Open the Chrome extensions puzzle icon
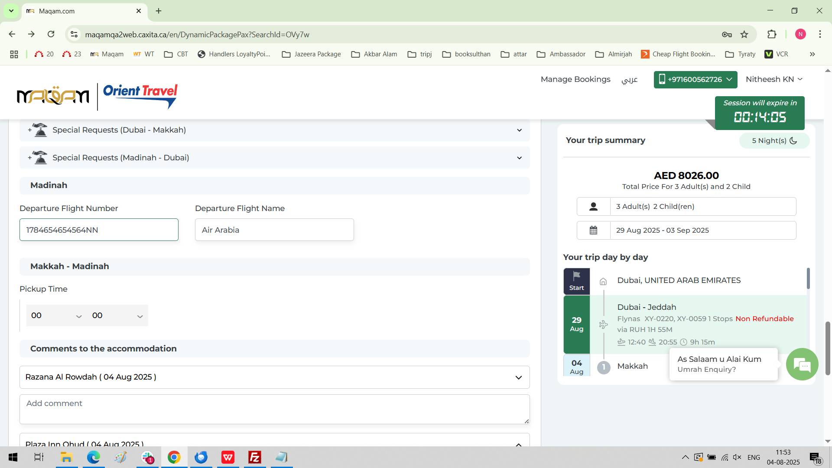832x468 pixels. coord(772,35)
